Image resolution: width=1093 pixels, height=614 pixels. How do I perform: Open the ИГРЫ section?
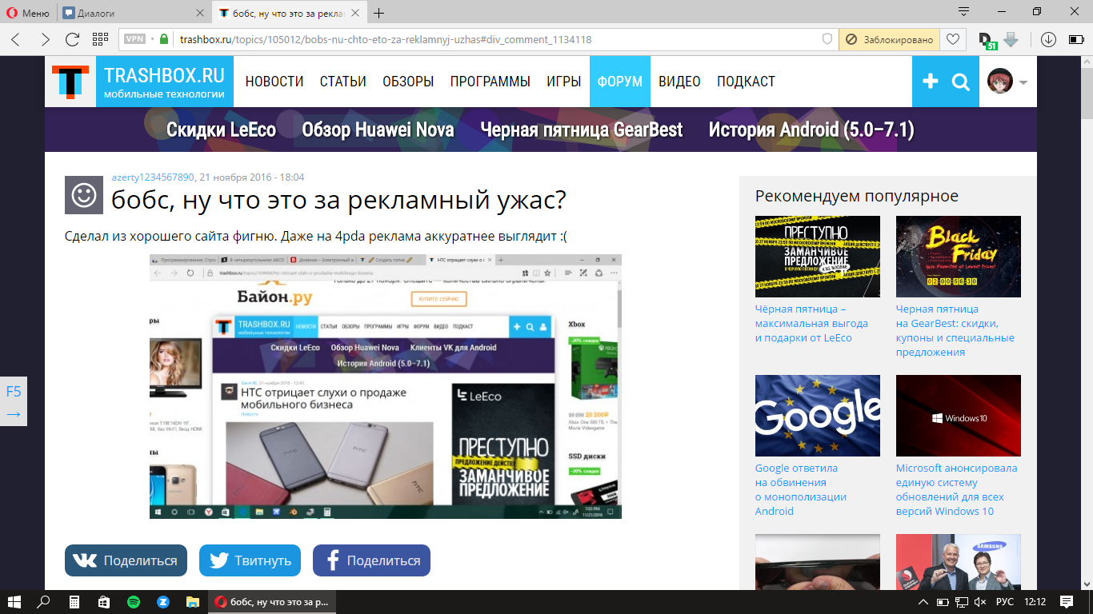[564, 82]
